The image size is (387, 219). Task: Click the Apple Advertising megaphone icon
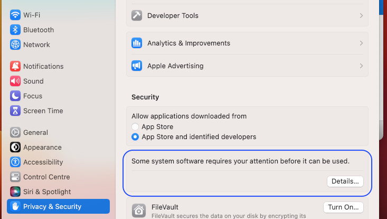[x=137, y=66]
